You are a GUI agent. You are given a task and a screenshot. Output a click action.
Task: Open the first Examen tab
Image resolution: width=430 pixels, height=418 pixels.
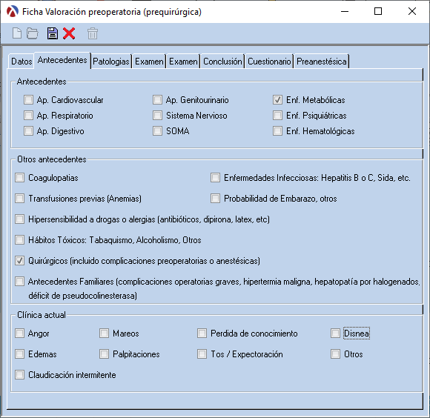pyautogui.click(x=149, y=62)
